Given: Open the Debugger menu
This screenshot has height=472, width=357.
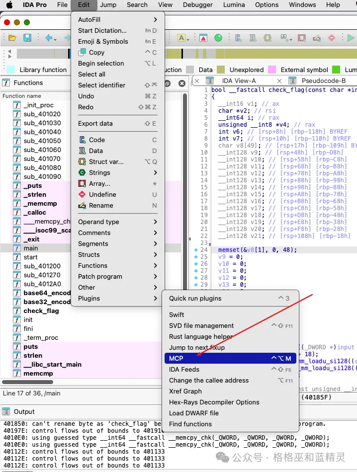Looking at the screenshot, I should click(197, 5).
